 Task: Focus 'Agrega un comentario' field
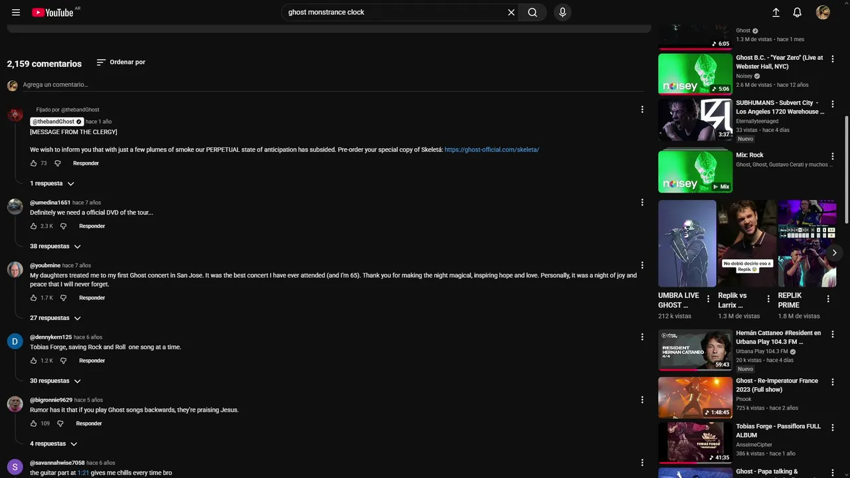pos(333,85)
